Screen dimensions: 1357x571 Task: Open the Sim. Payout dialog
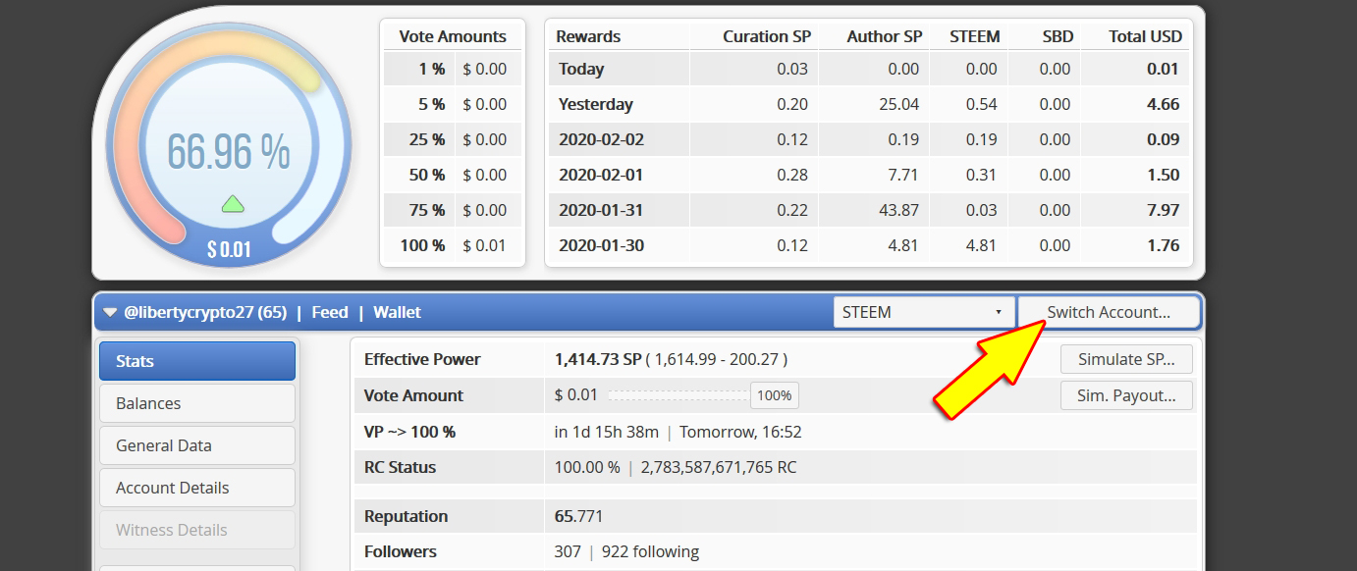(x=1126, y=395)
